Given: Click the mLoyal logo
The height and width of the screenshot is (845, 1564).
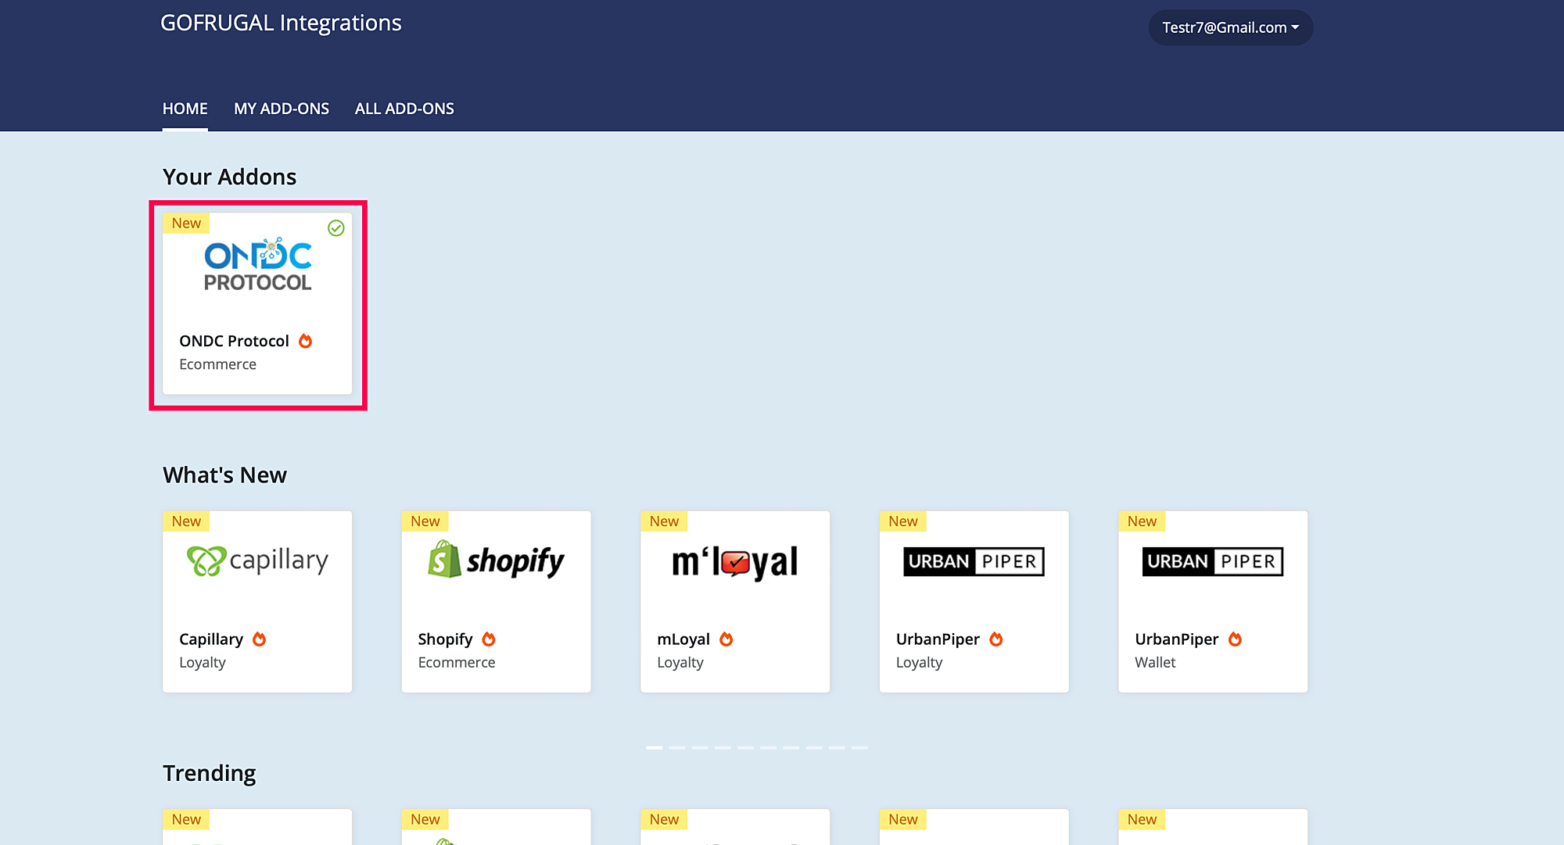Looking at the screenshot, I should [734, 562].
